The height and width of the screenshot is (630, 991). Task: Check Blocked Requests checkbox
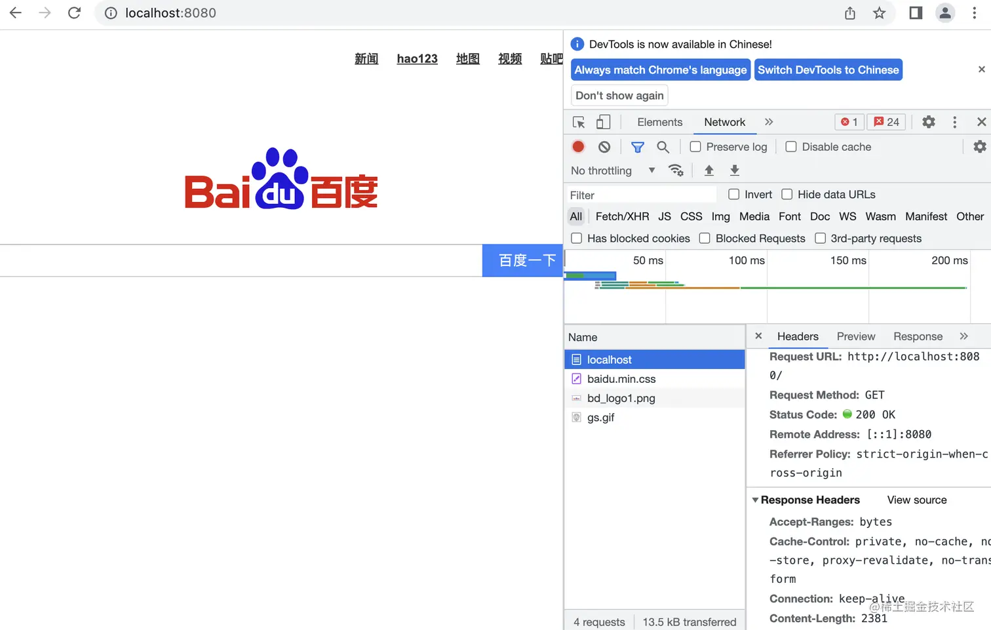pyautogui.click(x=705, y=238)
